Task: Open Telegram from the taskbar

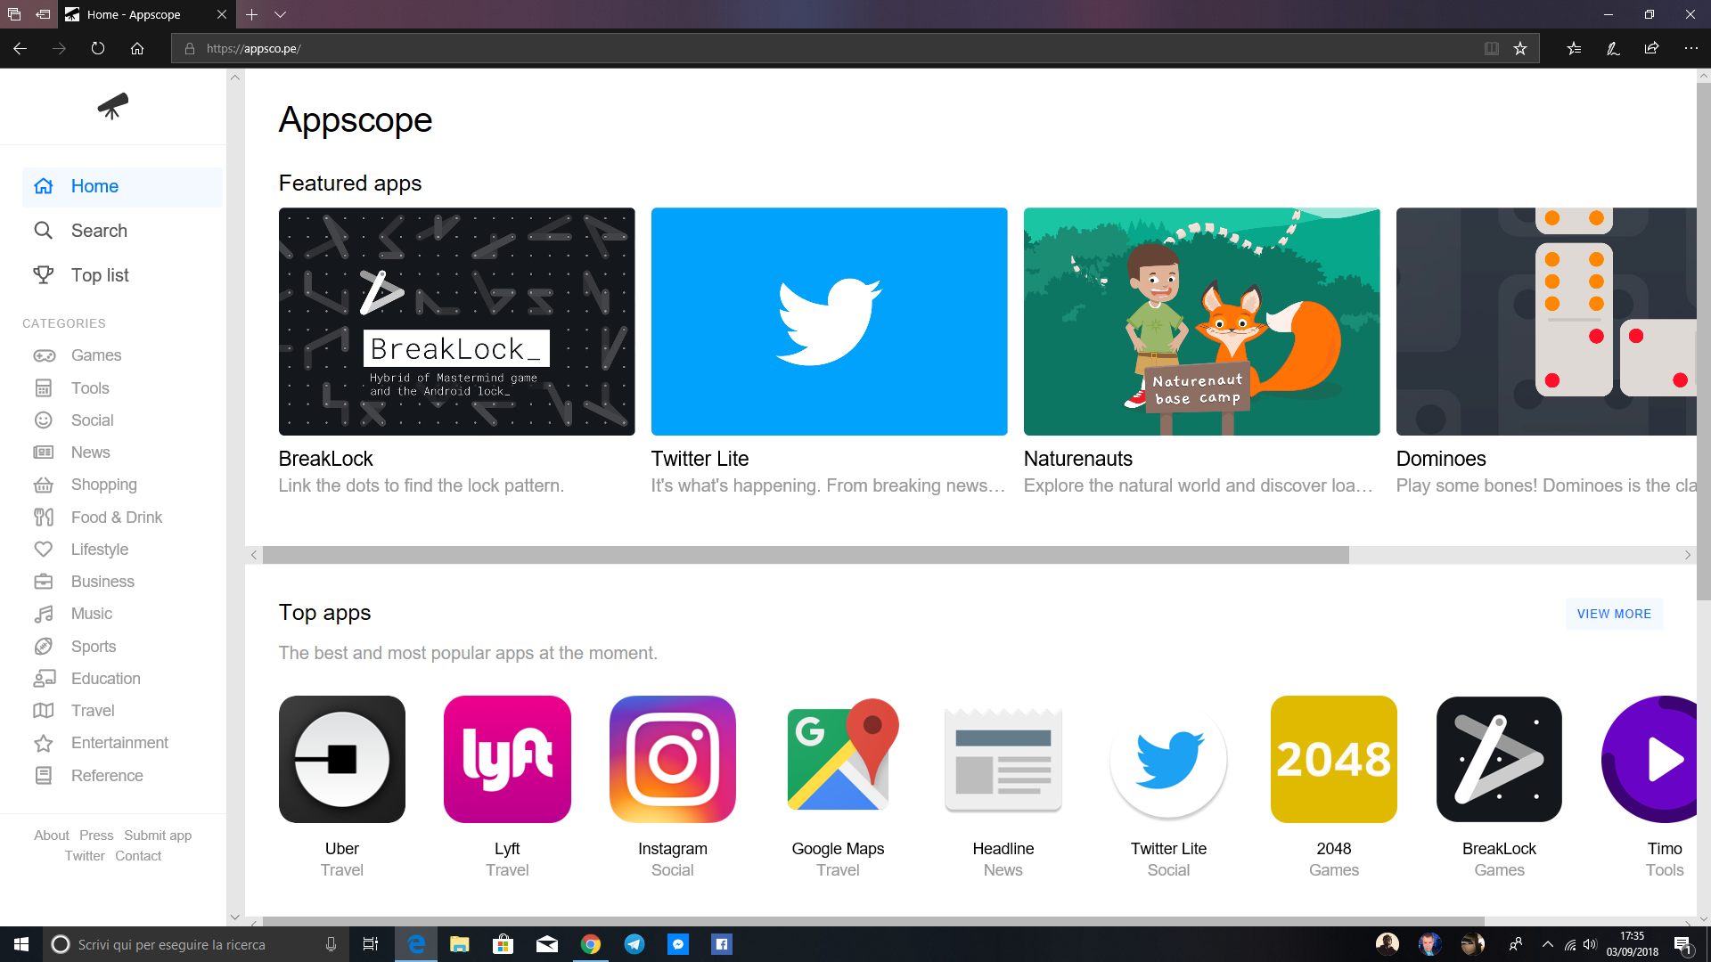Action: pos(634,944)
